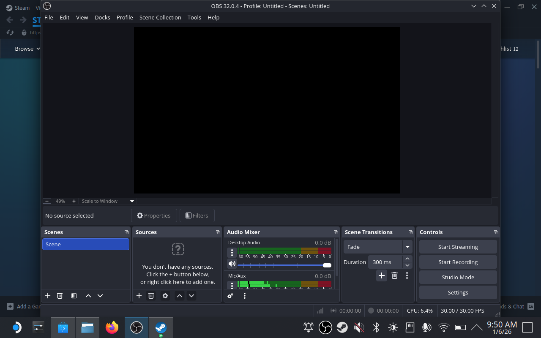
Task: Add a new scene with the plus icon
Action: [48, 296]
